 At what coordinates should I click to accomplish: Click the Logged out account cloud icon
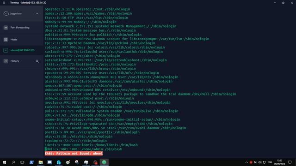tap(6, 13)
